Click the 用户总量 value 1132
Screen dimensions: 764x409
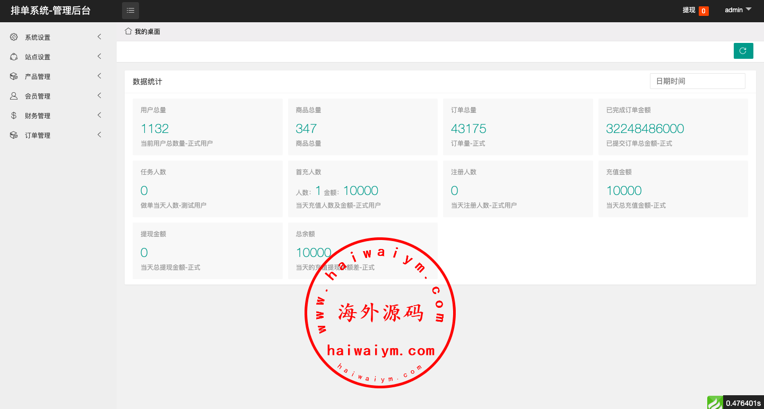(x=154, y=129)
